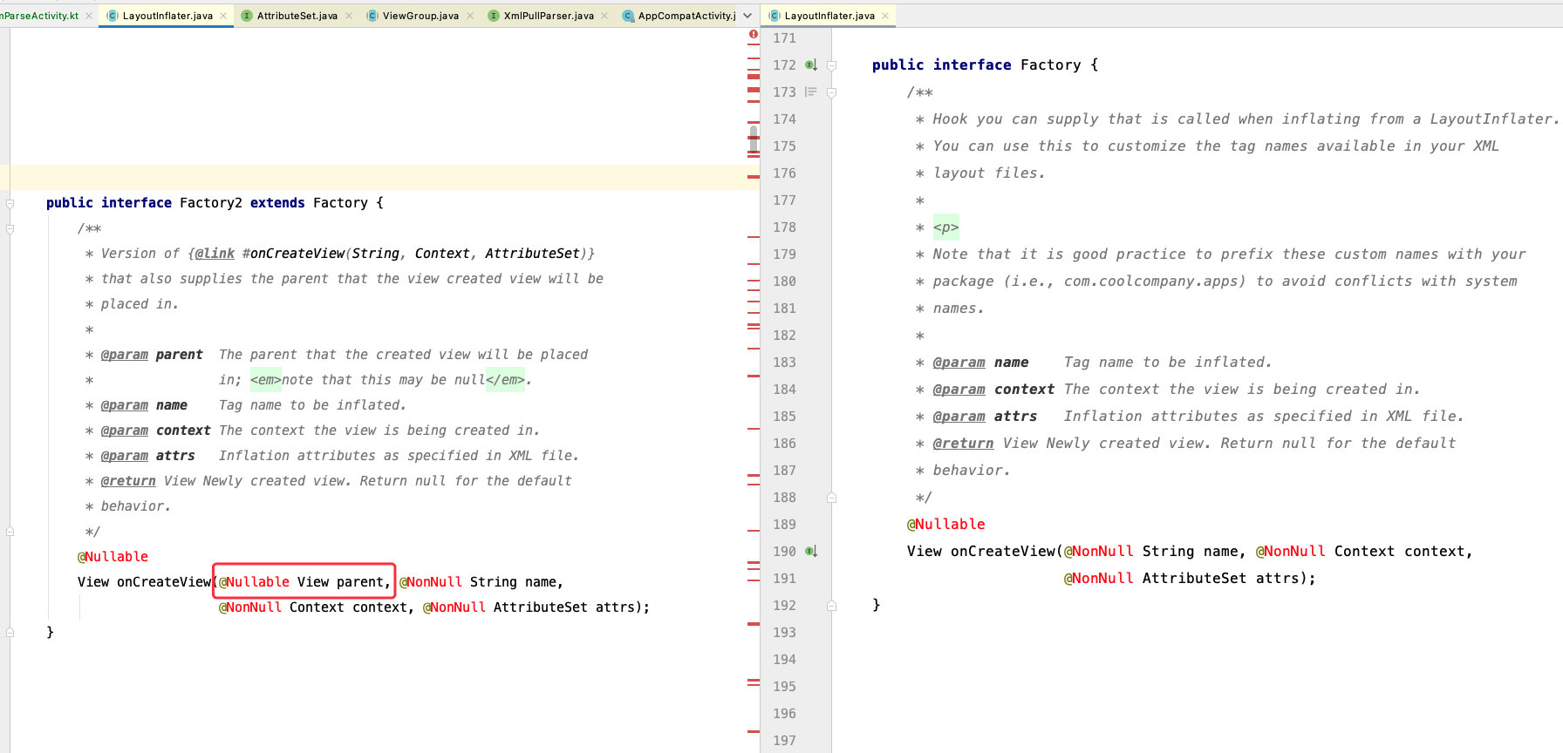Click onCreateView method name in Factory2
Viewport: 1563px width, 753px height.
point(164,582)
